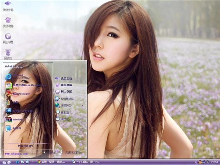This screenshot has width=220, height=165.
Task: Launch IconPackager from the Start menu
Action: tap(18, 93)
